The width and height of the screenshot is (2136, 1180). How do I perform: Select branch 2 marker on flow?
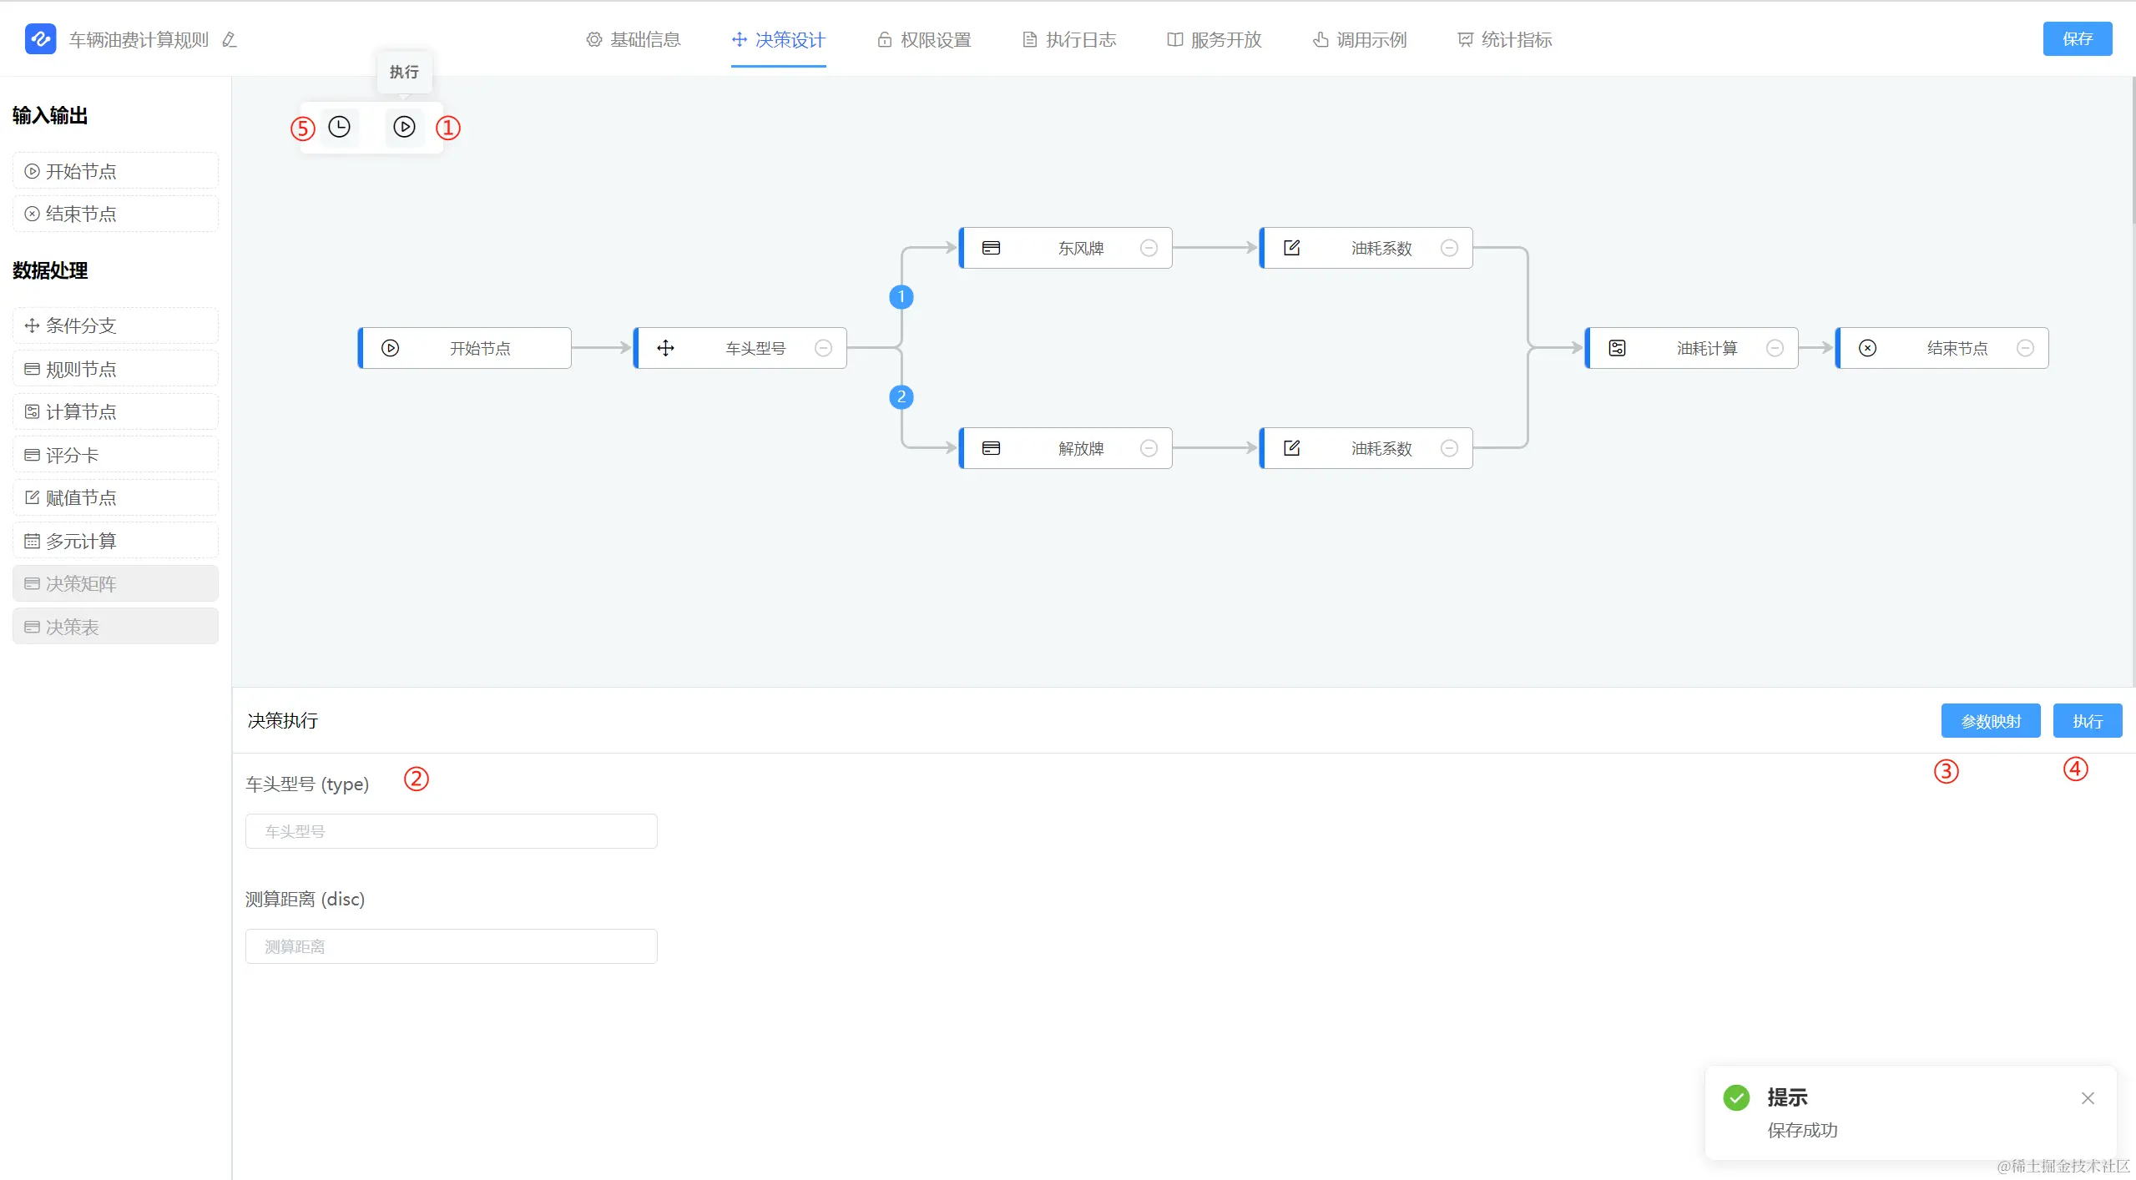click(901, 397)
